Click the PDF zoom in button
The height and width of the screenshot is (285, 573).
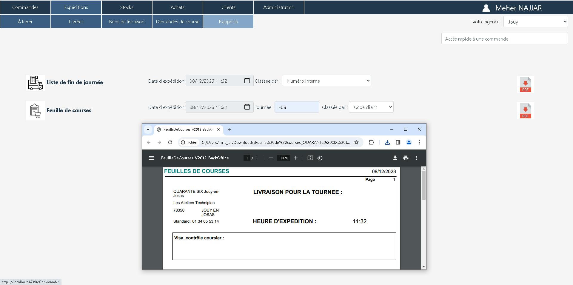pyautogui.click(x=296, y=158)
